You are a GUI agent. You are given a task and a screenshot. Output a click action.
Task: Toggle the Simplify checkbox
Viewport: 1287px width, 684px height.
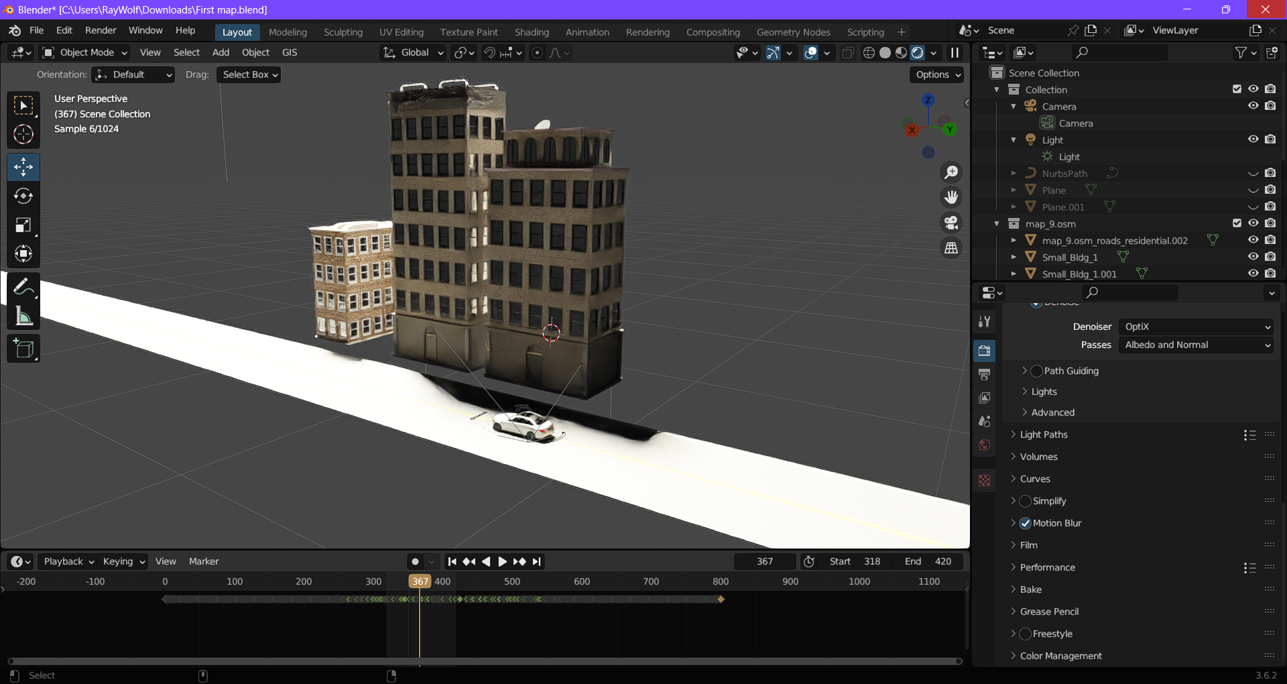coord(1025,501)
